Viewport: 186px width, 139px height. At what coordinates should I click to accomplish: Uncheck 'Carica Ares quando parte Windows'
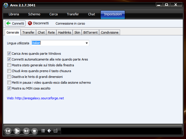click(9, 54)
